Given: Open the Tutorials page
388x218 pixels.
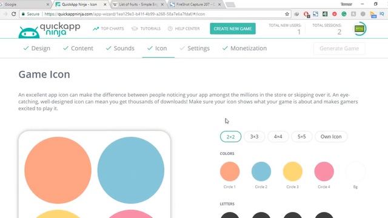Looking at the screenshot, I should 146,28.
